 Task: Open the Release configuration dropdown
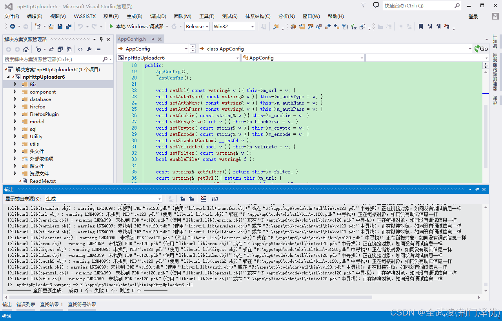(x=197, y=27)
